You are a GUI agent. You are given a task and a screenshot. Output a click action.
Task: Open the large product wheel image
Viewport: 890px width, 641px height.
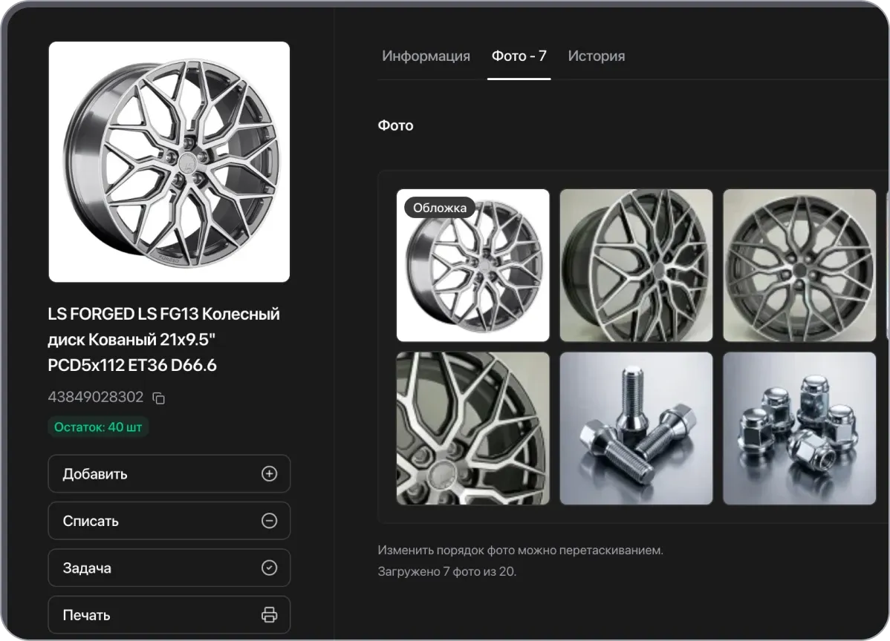[x=169, y=162]
